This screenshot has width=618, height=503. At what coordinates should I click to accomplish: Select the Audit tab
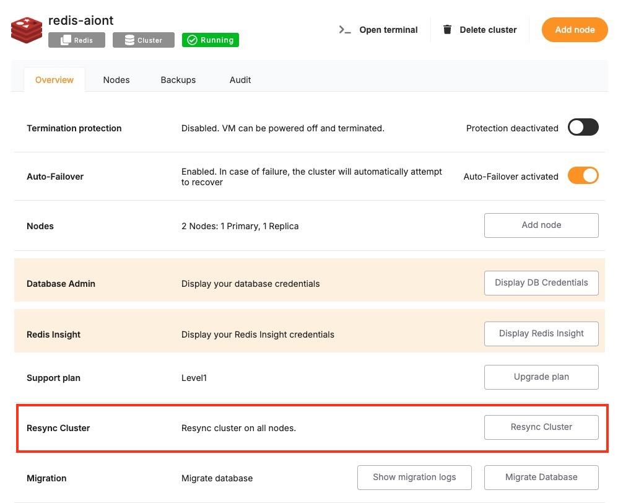(x=240, y=80)
